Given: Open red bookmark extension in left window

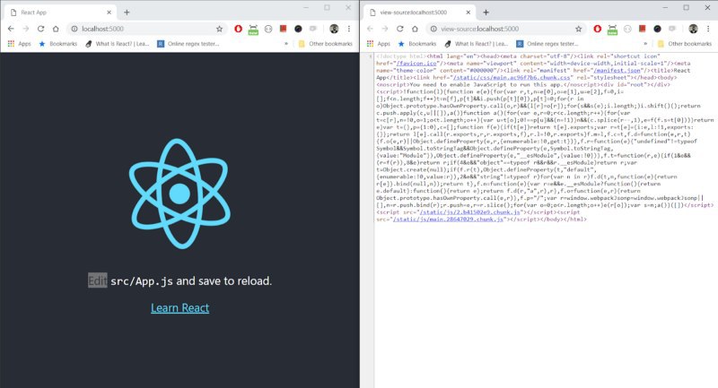Looking at the screenshot, I should click(283, 29).
